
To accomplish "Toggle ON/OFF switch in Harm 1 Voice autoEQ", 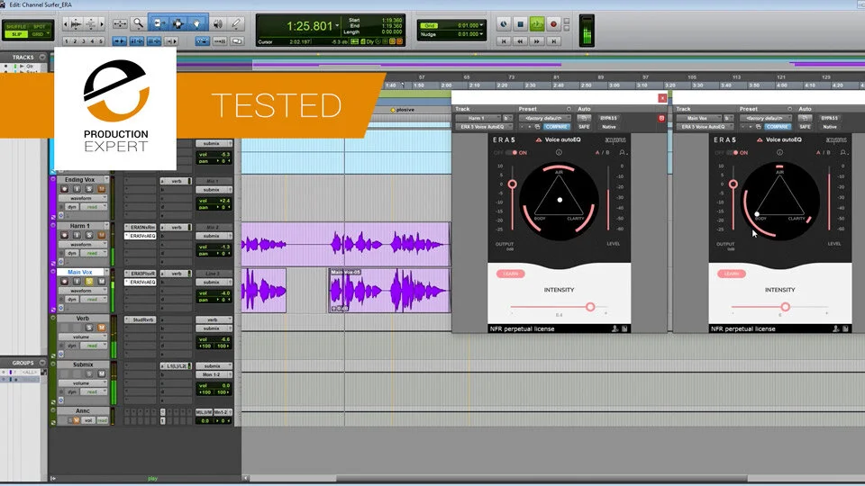I will [x=512, y=153].
